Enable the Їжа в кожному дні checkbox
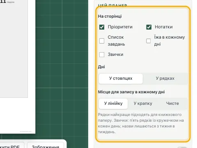Viewport: 197px width, 148px height. (149, 41)
